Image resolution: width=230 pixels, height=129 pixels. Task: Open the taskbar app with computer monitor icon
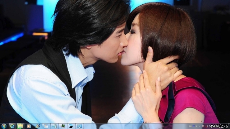(x=63, y=126)
